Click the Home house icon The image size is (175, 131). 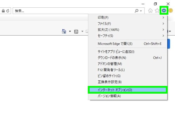[150, 10]
